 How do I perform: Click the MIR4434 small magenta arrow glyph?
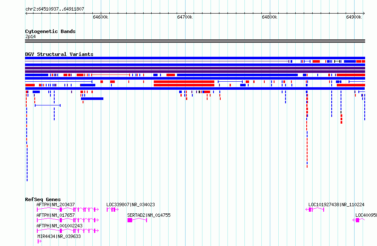click(39, 241)
